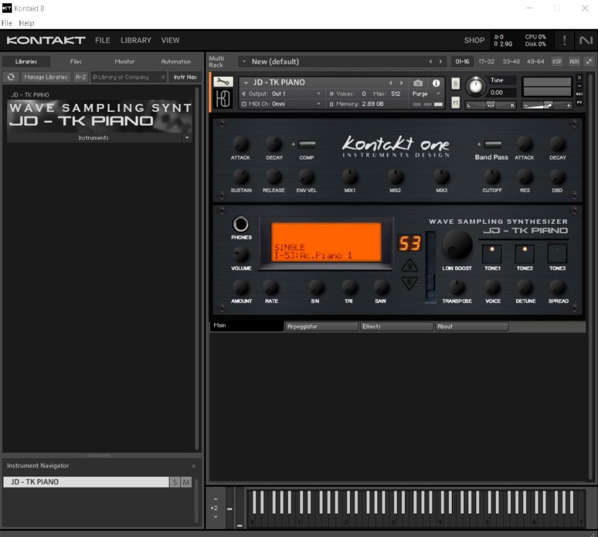Click the wrench edit-instrument icon
This screenshot has height=537, width=598.
click(x=223, y=82)
